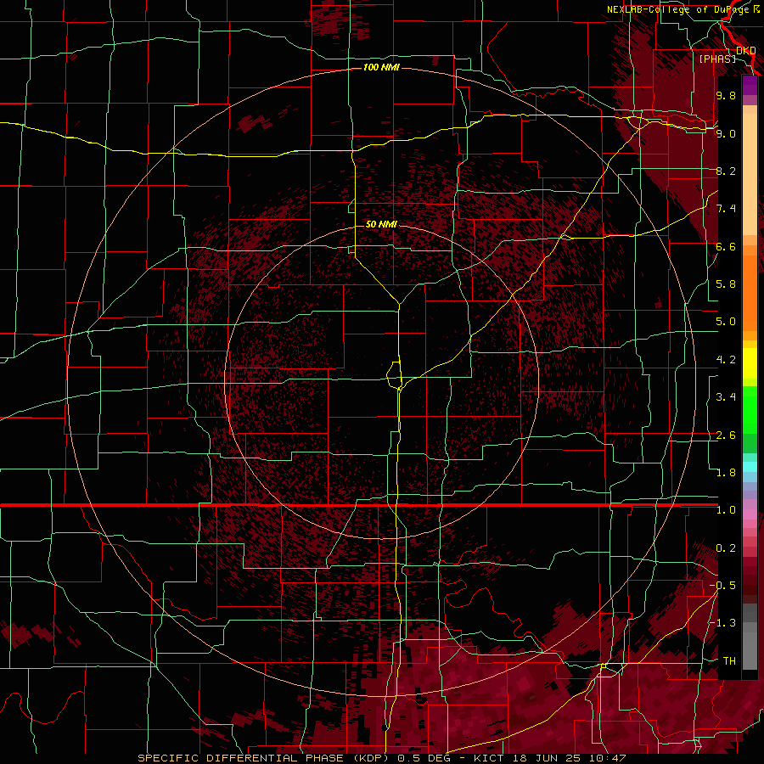Click the 5.8 value on the color scale
The image size is (764, 764).
pos(726,284)
